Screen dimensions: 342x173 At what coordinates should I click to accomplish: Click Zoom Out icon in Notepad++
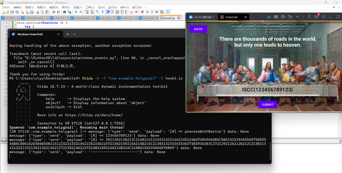[x=80, y=12]
